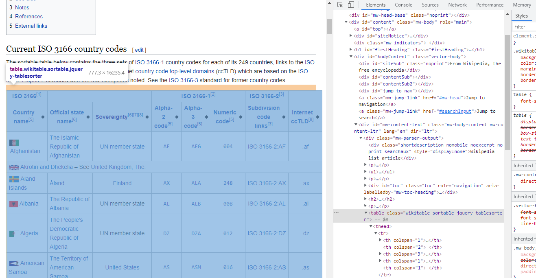Open the External links contents entry
The image size is (536, 278).
[x=31, y=26]
